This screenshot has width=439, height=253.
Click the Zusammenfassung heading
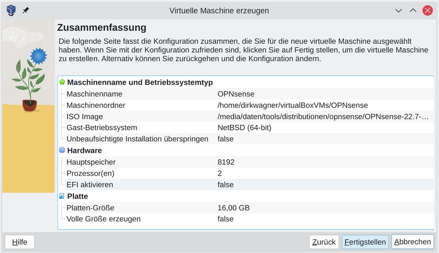click(102, 27)
